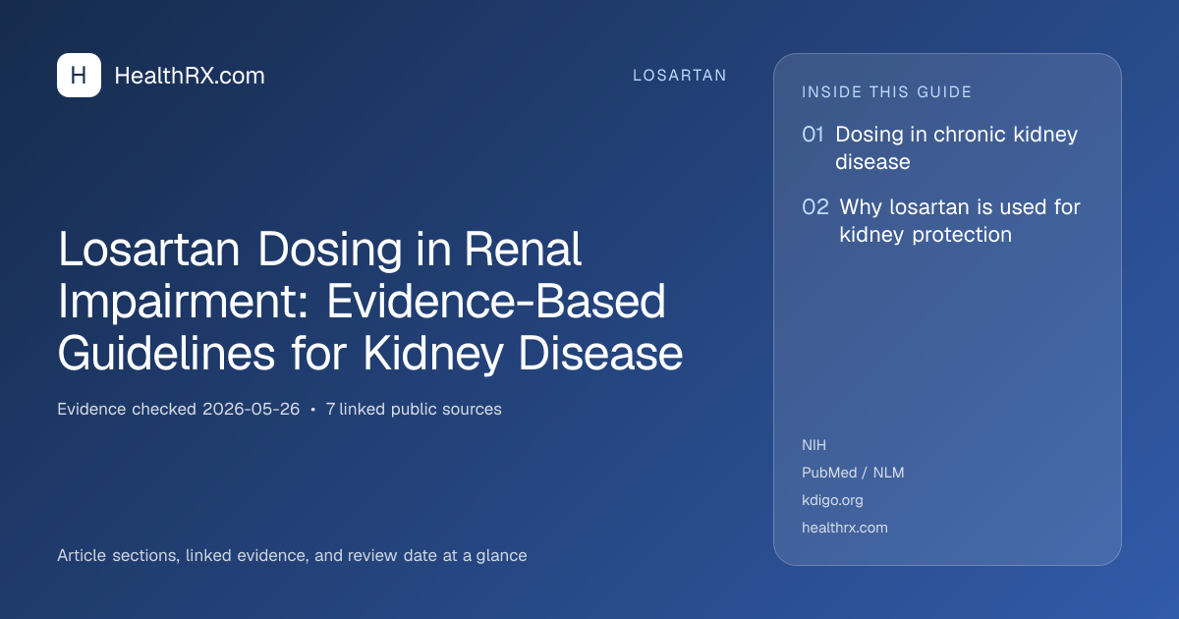Image resolution: width=1179 pixels, height=619 pixels.
Task: Select the 'Evidence checked 2026-05-26' date text
Action: (179, 409)
